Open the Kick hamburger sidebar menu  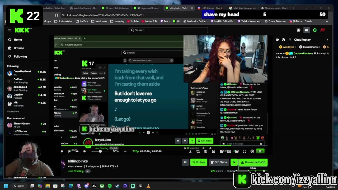[x=10, y=30]
